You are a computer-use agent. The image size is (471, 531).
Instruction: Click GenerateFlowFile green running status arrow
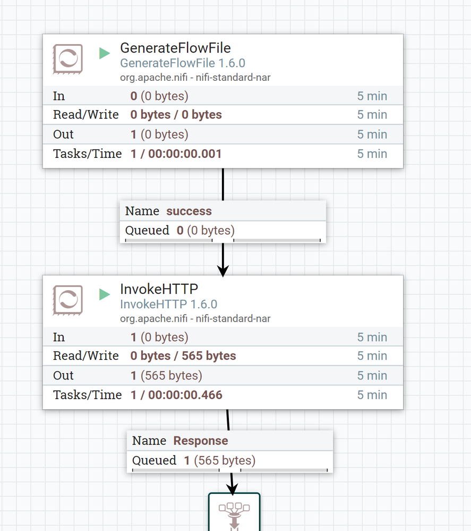point(105,53)
